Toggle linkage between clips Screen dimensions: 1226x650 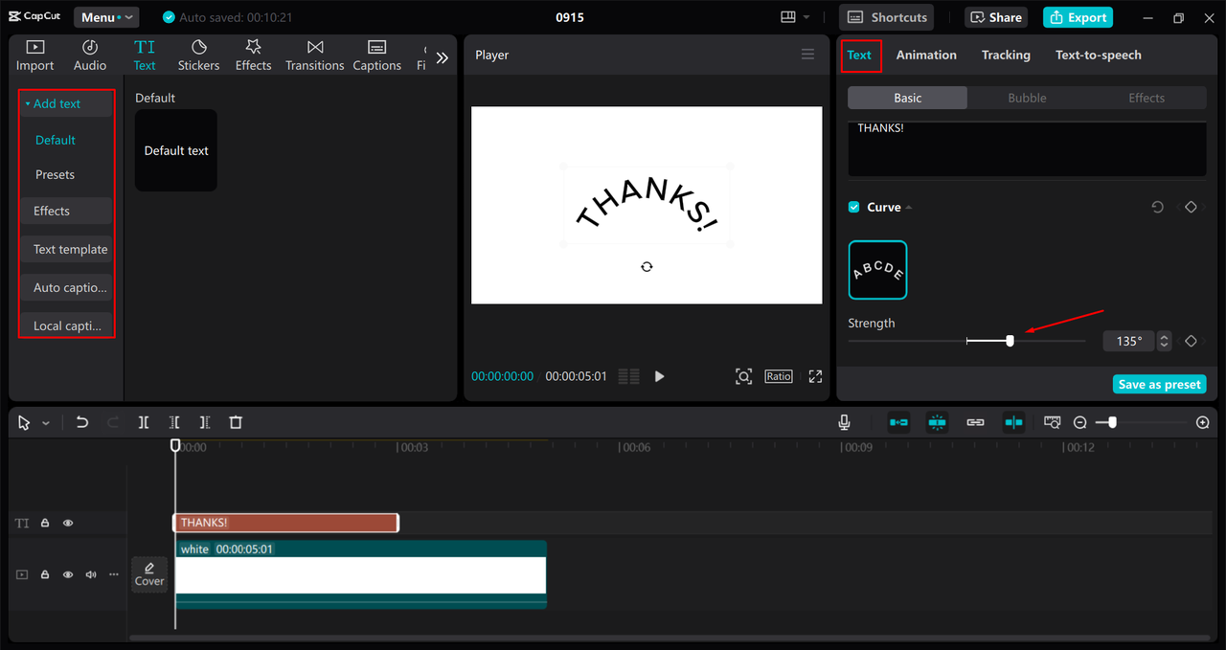click(975, 422)
